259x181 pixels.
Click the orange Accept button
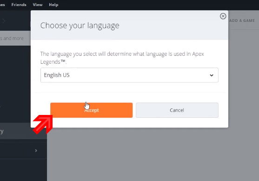click(91, 110)
